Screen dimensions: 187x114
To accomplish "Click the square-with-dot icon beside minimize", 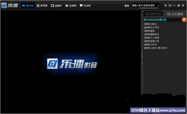I will tap(170, 5).
